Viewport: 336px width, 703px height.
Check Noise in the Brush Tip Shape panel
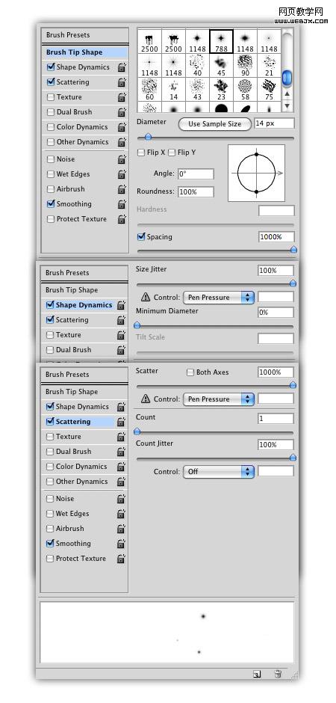(x=51, y=159)
